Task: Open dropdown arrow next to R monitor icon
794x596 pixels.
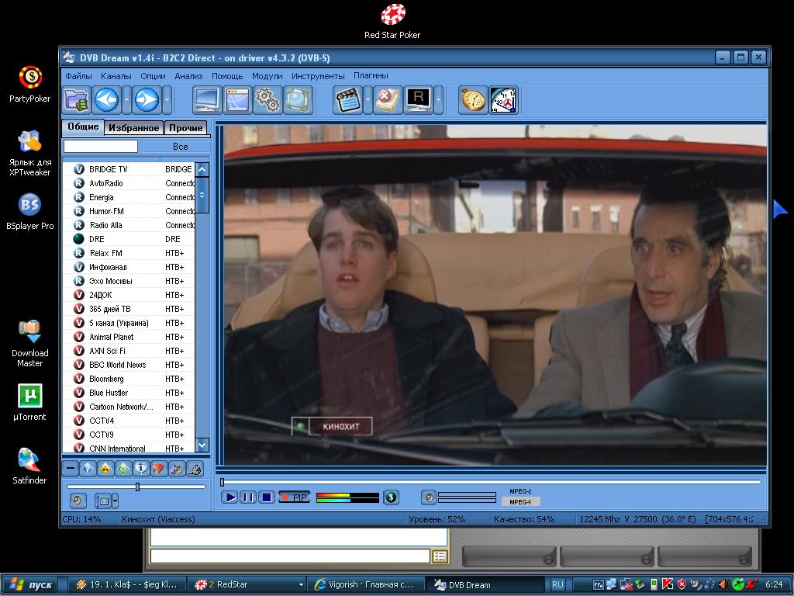Action: 439,100
